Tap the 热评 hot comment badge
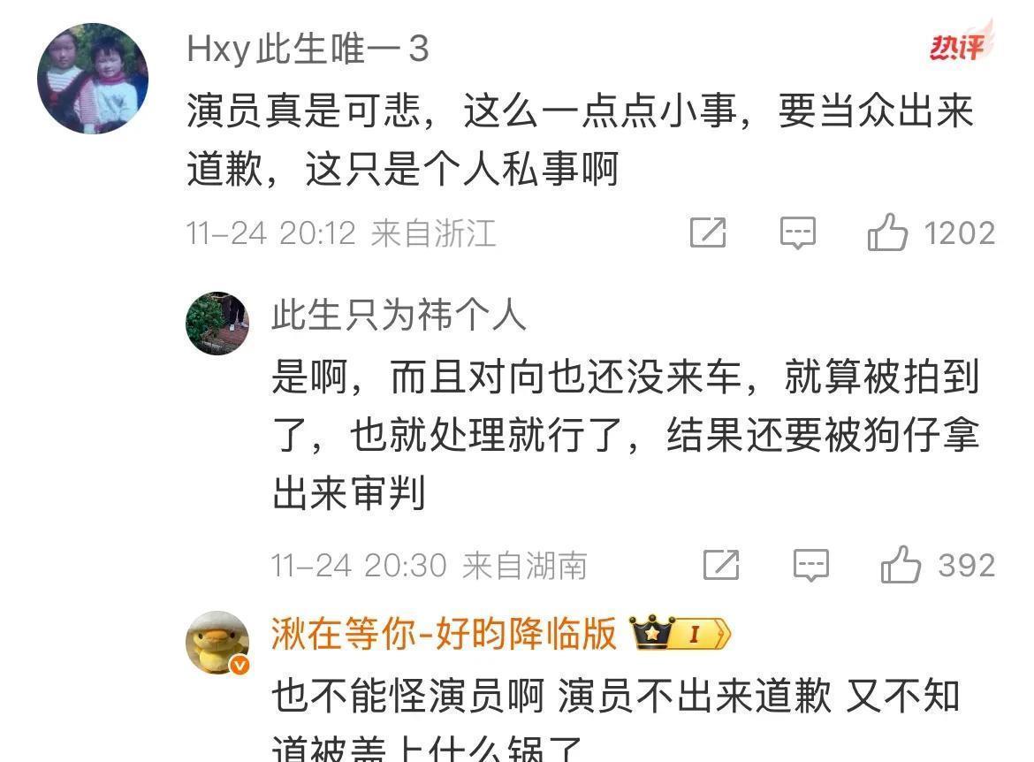 coord(960,43)
